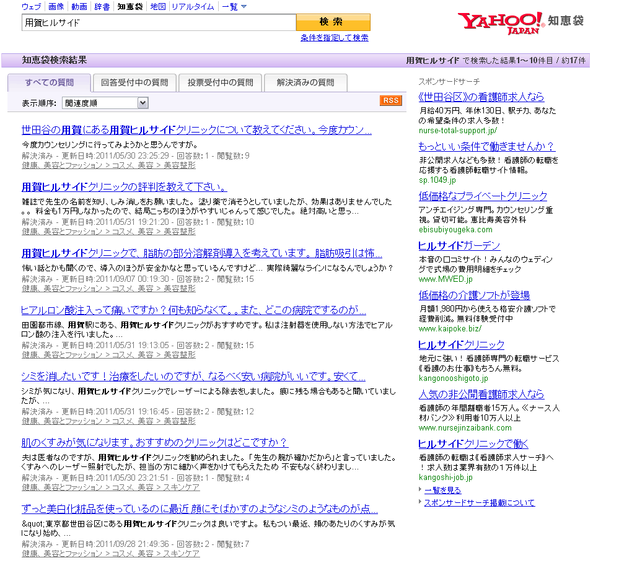Click the nurse-total-support.jp ad URL

457,131
